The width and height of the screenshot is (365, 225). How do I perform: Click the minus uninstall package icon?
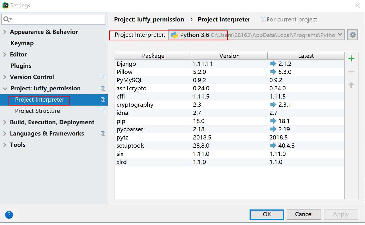pyautogui.click(x=351, y=72)
